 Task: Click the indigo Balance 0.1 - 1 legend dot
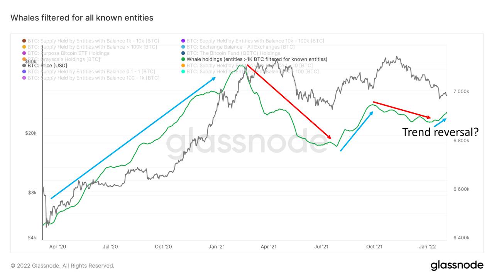24,72
